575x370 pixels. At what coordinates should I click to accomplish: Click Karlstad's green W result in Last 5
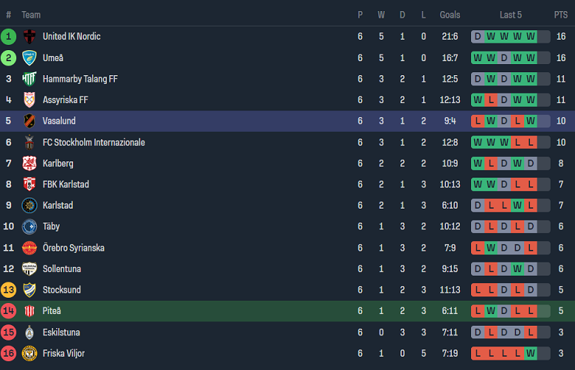517,206
